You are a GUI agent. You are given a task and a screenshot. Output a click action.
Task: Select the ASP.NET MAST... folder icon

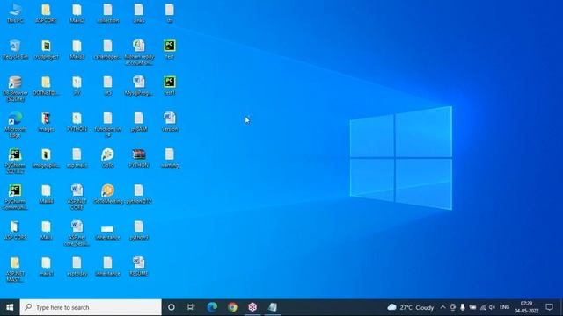pos(15,269)
